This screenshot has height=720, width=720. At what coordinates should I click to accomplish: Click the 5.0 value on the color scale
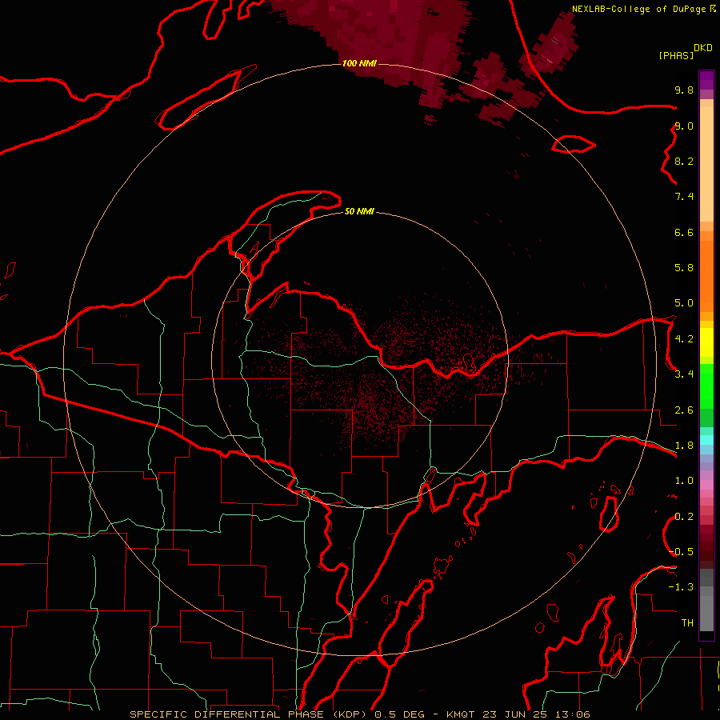(684, 303)
